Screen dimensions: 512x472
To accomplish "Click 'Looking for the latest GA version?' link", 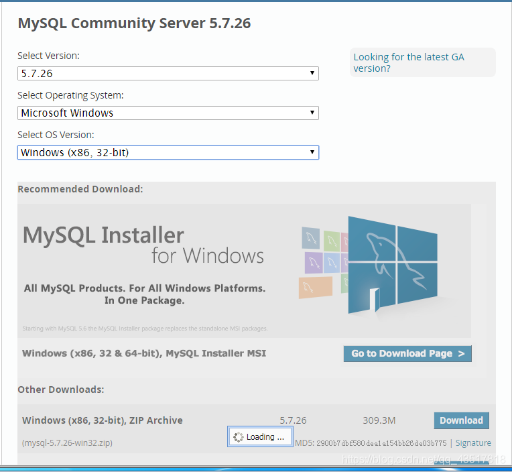I will 409,63.
